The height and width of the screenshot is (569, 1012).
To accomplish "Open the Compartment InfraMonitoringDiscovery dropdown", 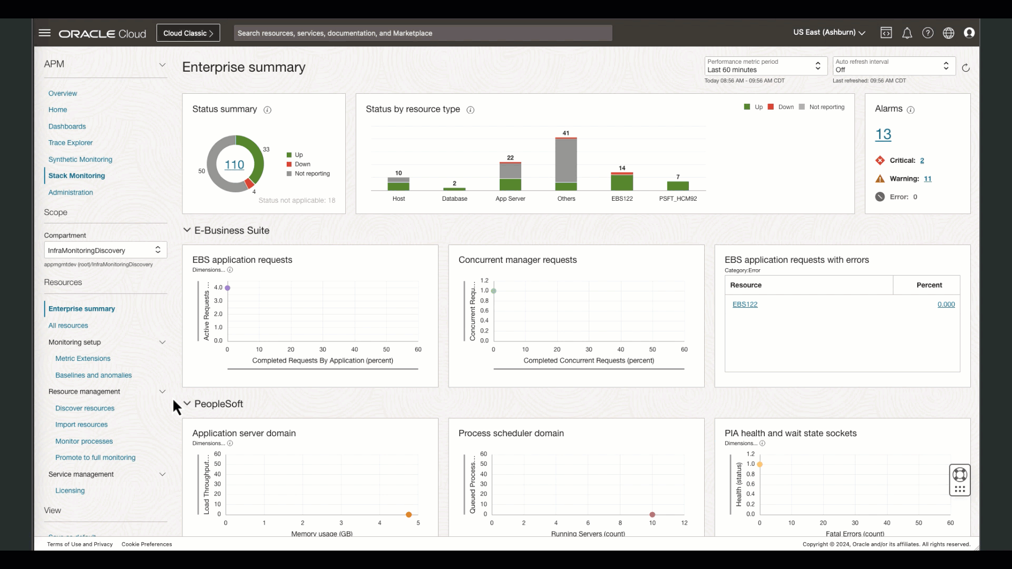I will tap(105, 250).
